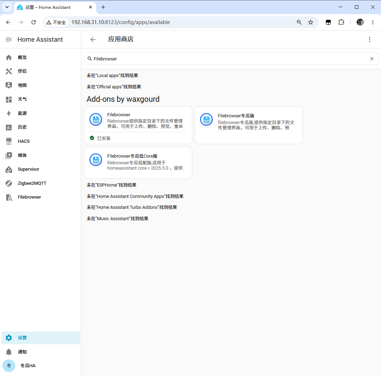
Task: Open the Filebrowser冬瓜版 add-on card
Action: click(x=248, y=125)
